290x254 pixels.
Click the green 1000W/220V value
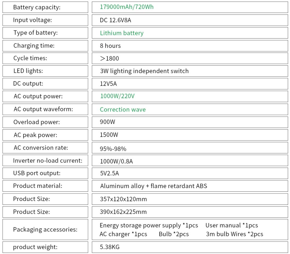pos(117,96)
